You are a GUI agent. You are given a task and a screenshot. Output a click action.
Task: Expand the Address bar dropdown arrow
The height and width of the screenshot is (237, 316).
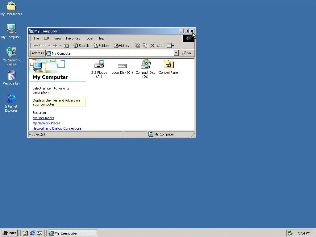pyautogui.click(x=176, y=53)
